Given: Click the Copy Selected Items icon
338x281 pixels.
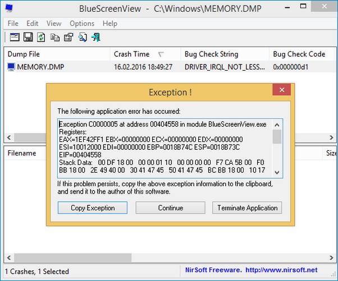Looking at the screenshot, I should pos(55,38).
